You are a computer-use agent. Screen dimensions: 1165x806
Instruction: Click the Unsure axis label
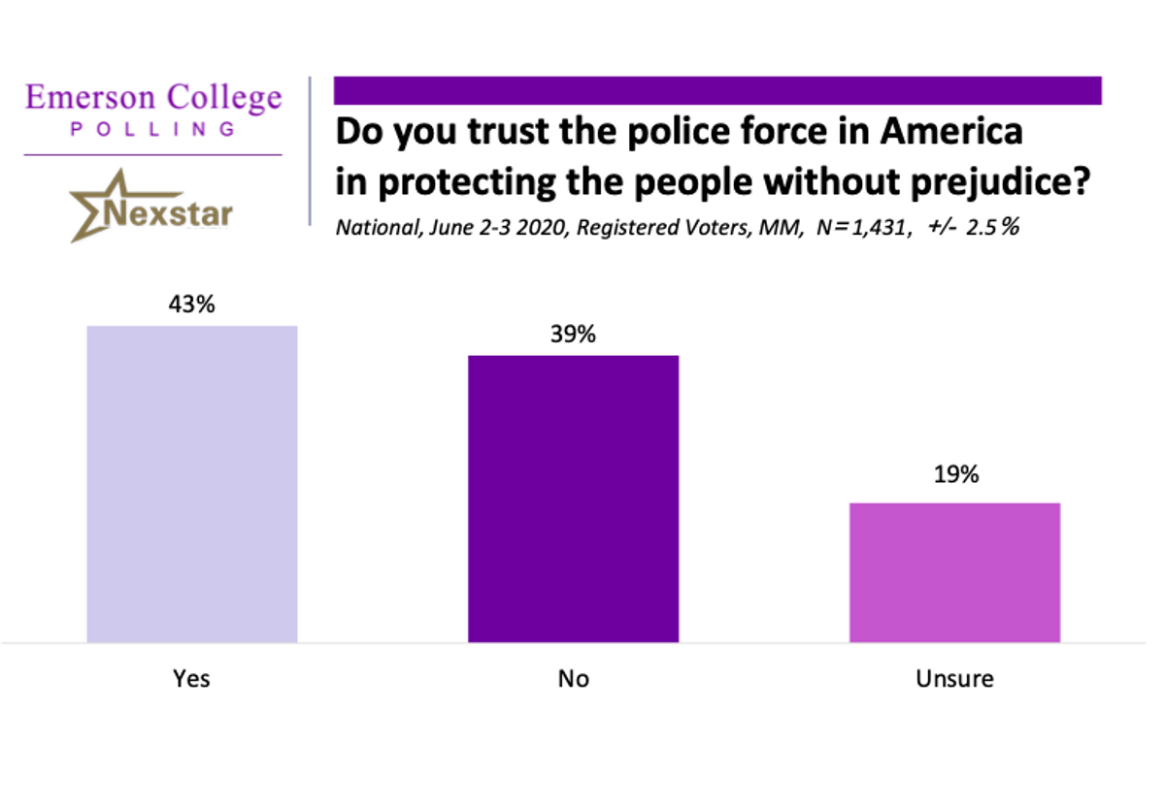point(954,678)
